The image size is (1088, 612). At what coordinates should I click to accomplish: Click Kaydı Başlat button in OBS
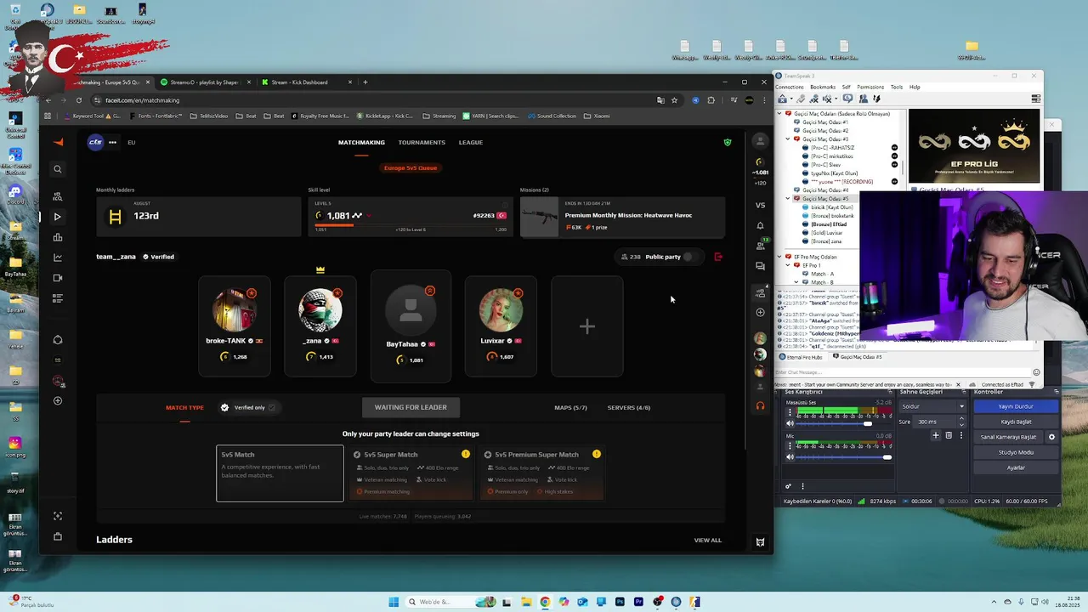tap(1016, 422)
